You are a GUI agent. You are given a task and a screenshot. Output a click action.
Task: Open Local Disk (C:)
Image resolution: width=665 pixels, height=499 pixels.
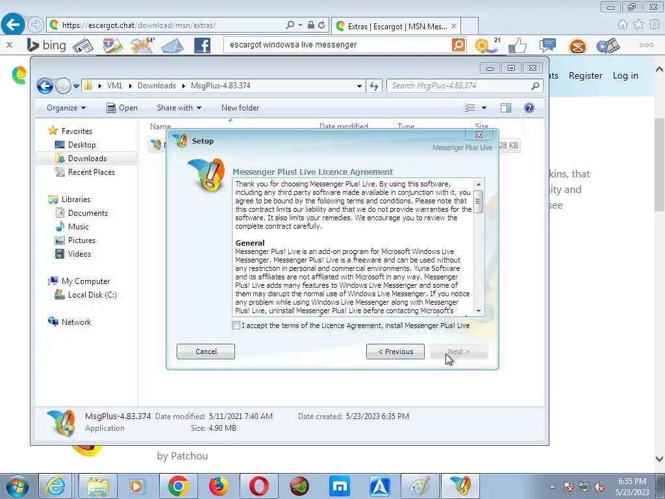92,294
